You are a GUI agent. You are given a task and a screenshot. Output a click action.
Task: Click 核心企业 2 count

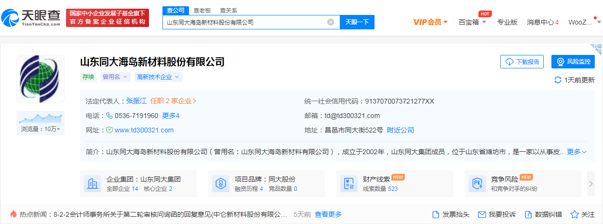pos(158,189)
